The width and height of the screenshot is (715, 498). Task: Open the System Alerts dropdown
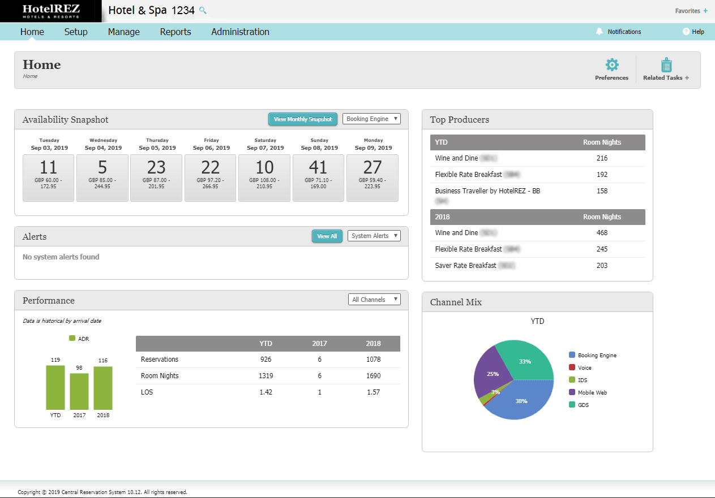(x=374, y=236)
